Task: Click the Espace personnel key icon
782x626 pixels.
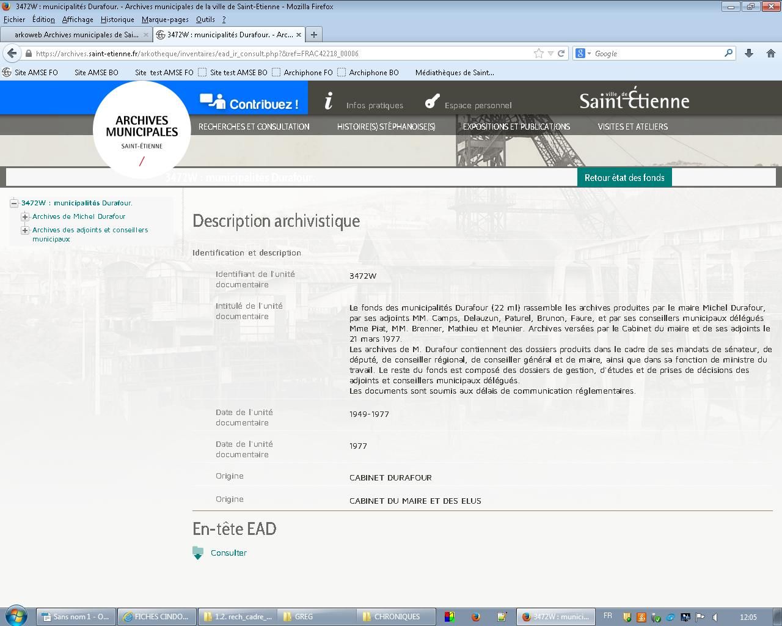Action: (x=433, y=101)
